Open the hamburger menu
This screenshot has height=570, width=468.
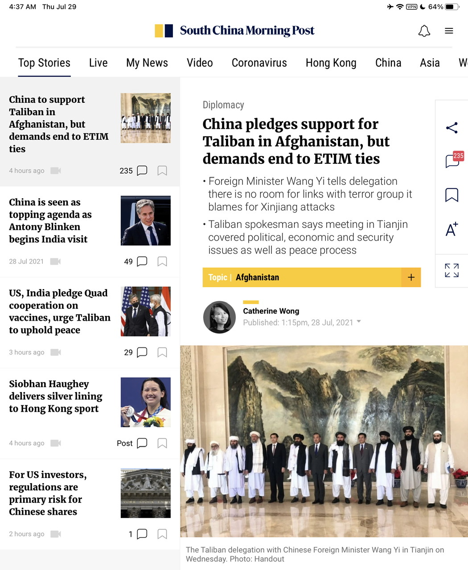[449, 31]
